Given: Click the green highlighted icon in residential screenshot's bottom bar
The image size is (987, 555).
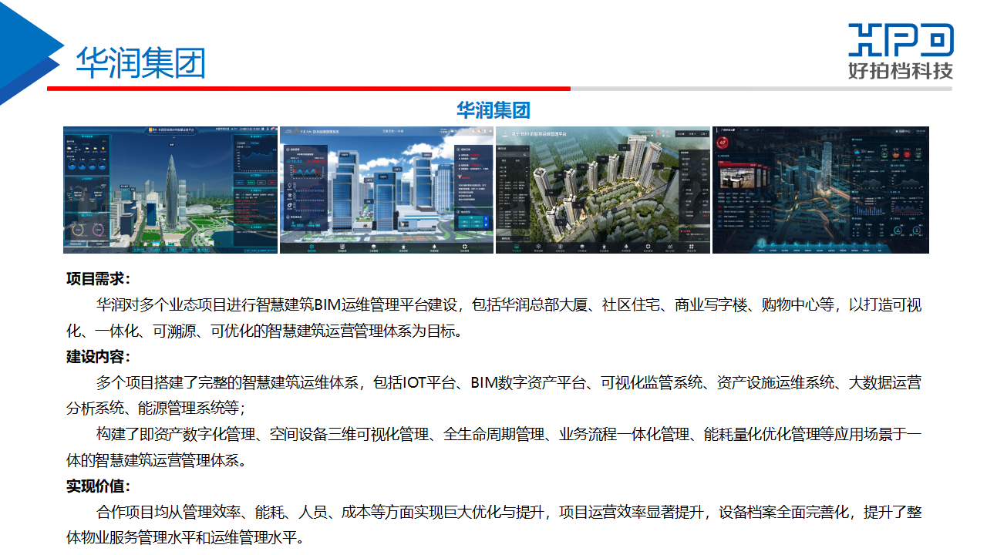Looking at the screenshot, I should [x=516, y=247].
